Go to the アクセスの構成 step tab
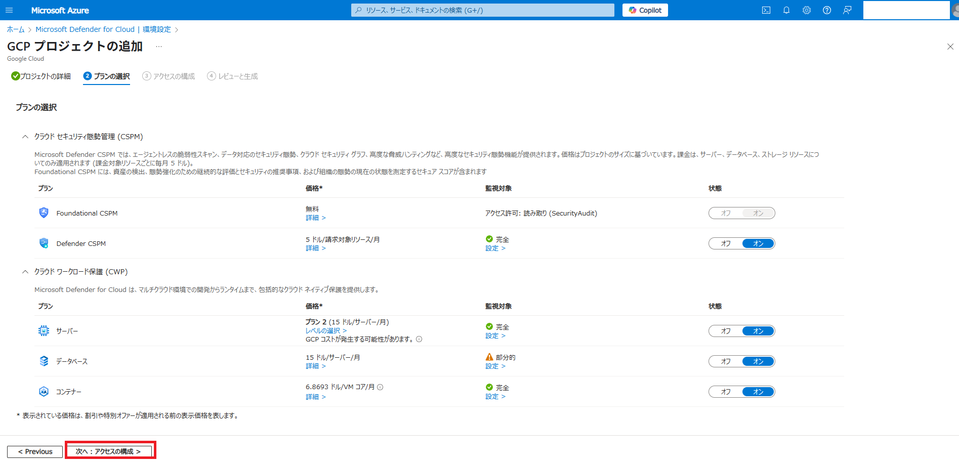The image size is (959, 462). click(x=169, y=76)
